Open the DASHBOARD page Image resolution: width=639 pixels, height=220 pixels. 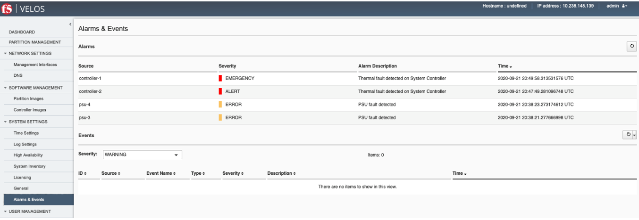pos(22,32)
